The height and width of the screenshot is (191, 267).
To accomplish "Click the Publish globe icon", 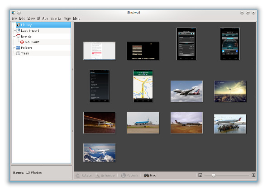I will pos(123,175).
